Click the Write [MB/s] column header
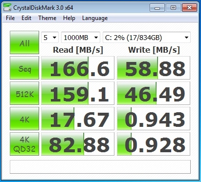The height and width of the screenshot is (182, 201). 154,50
